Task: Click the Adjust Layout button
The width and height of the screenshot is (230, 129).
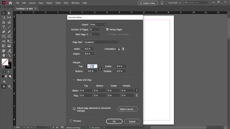Action: point(128,109)
